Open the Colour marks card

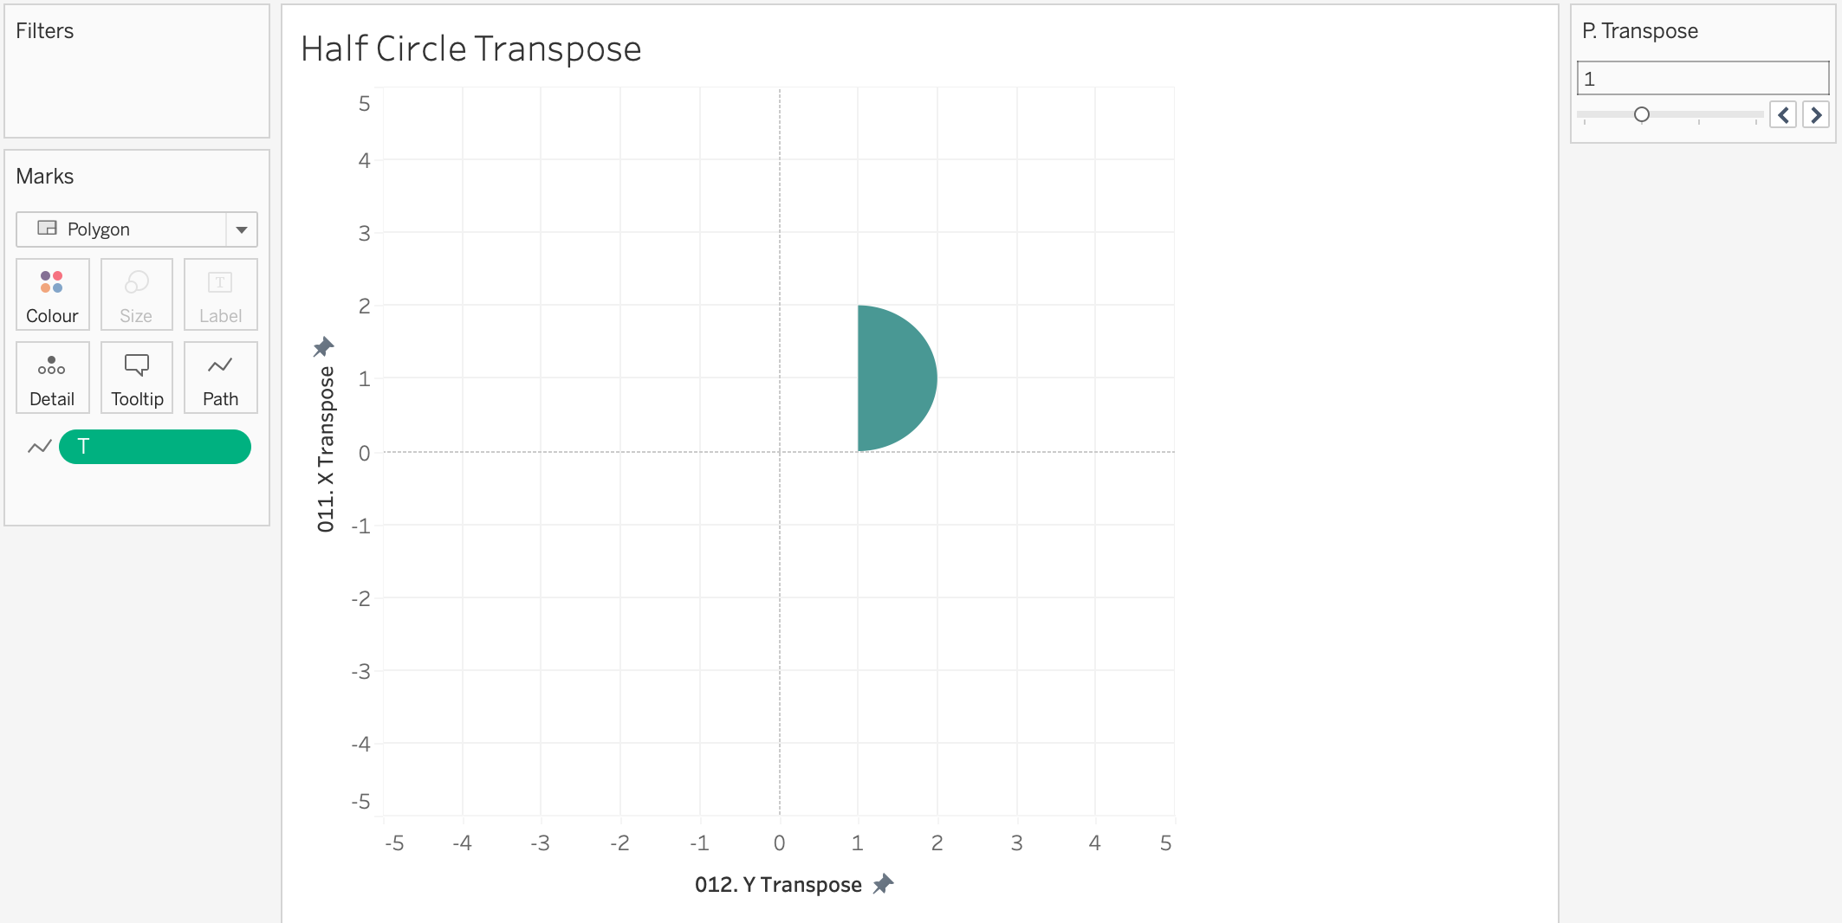point(52,294)
